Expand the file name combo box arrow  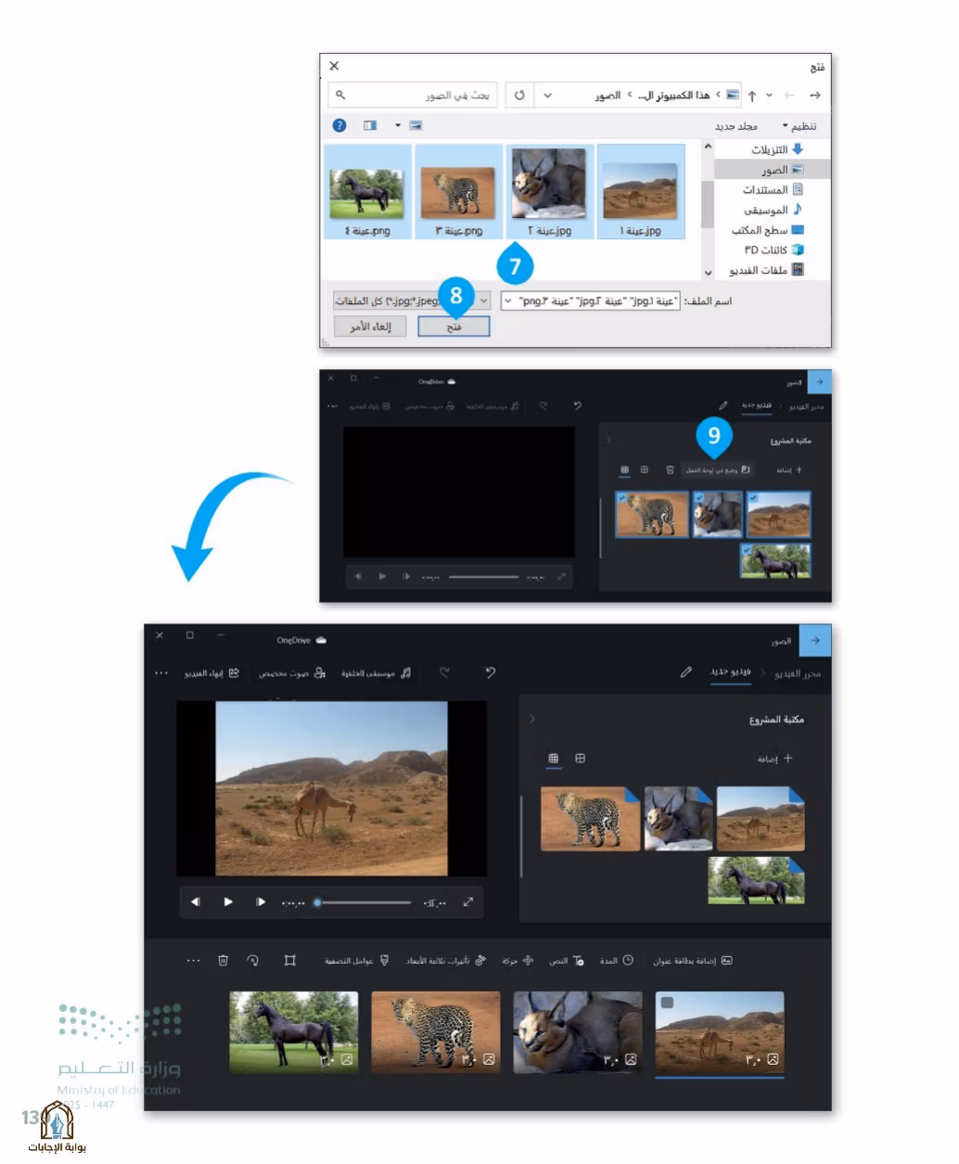pos(508,301)
